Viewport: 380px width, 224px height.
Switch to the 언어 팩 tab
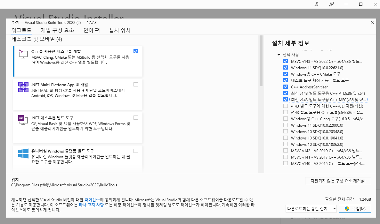pyautogui.click(x=91, y=30)
